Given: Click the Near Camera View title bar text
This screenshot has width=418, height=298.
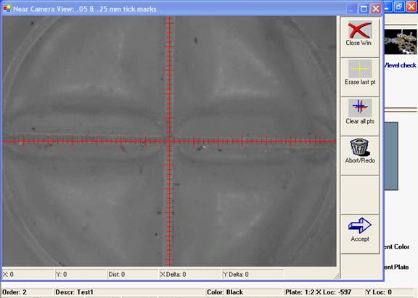Looking at the screenshot, I should tap(85, 9).
